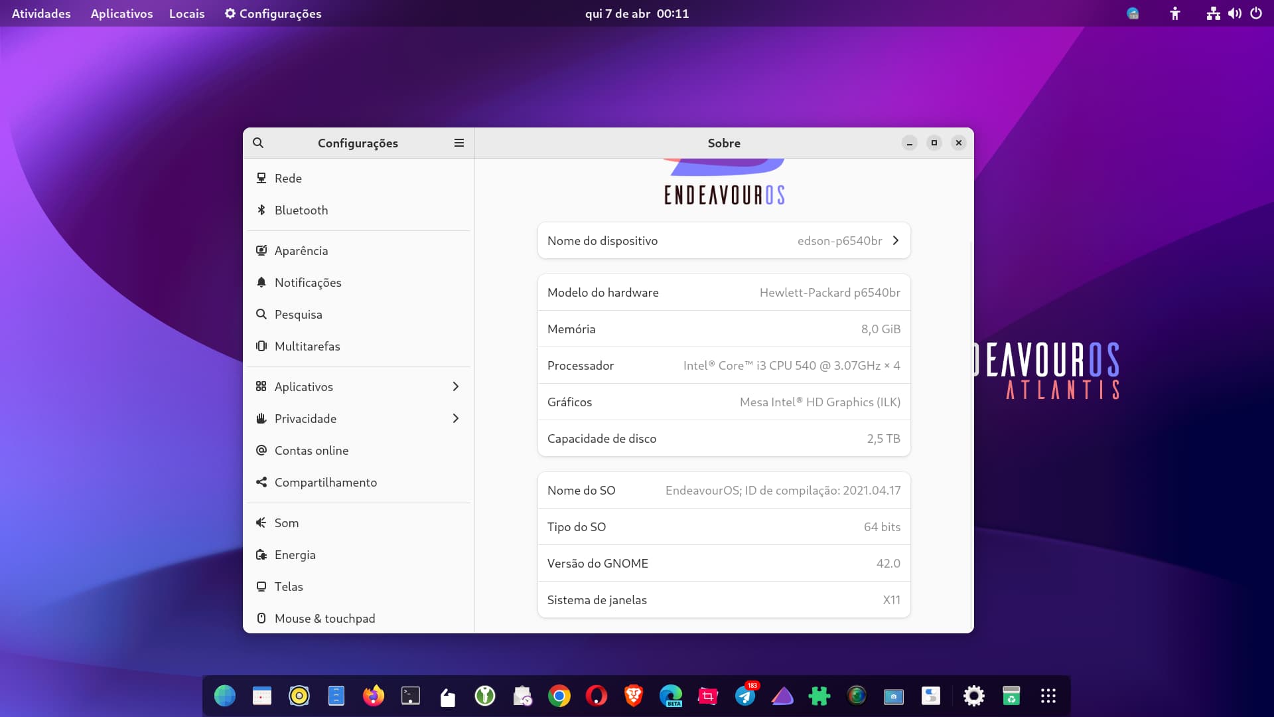Open the Locais top bar menu

tap(186, 13)
